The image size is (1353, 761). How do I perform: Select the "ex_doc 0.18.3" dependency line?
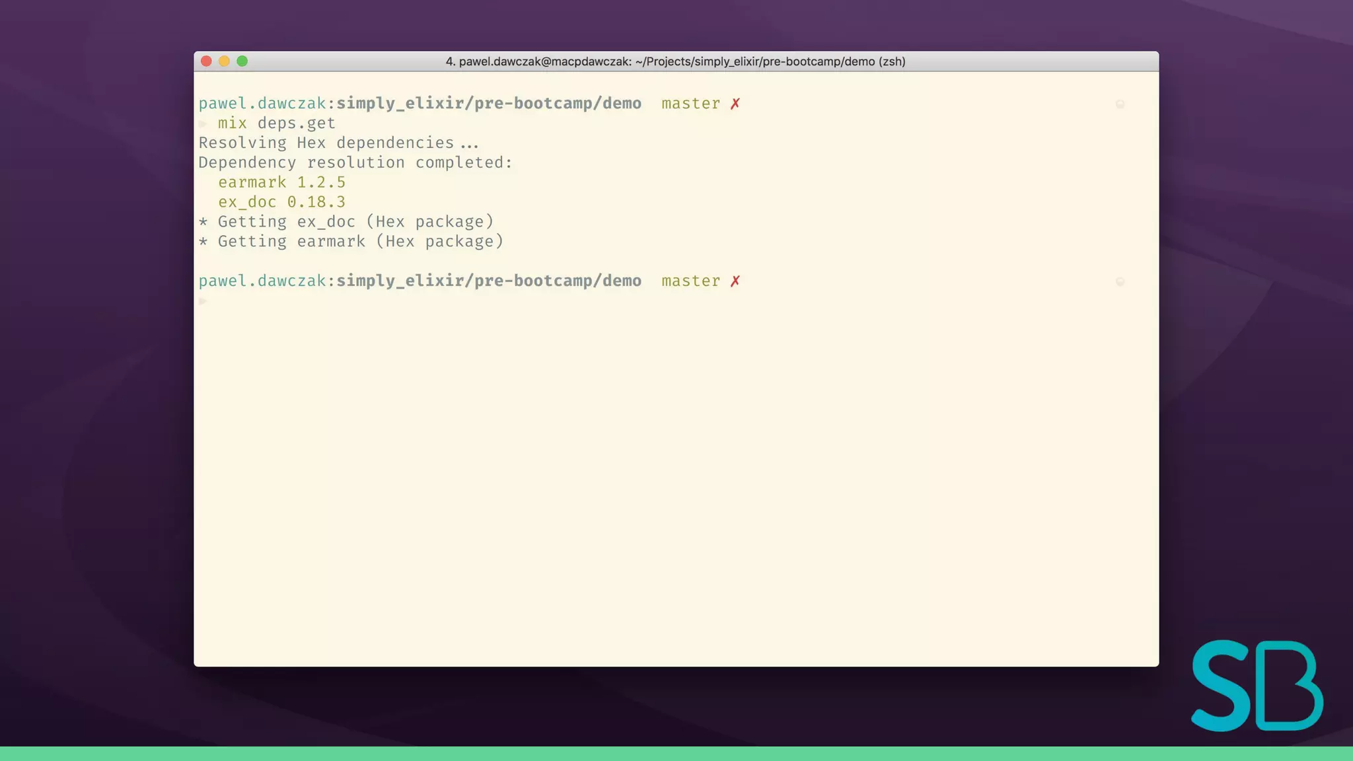click(281, 202)
